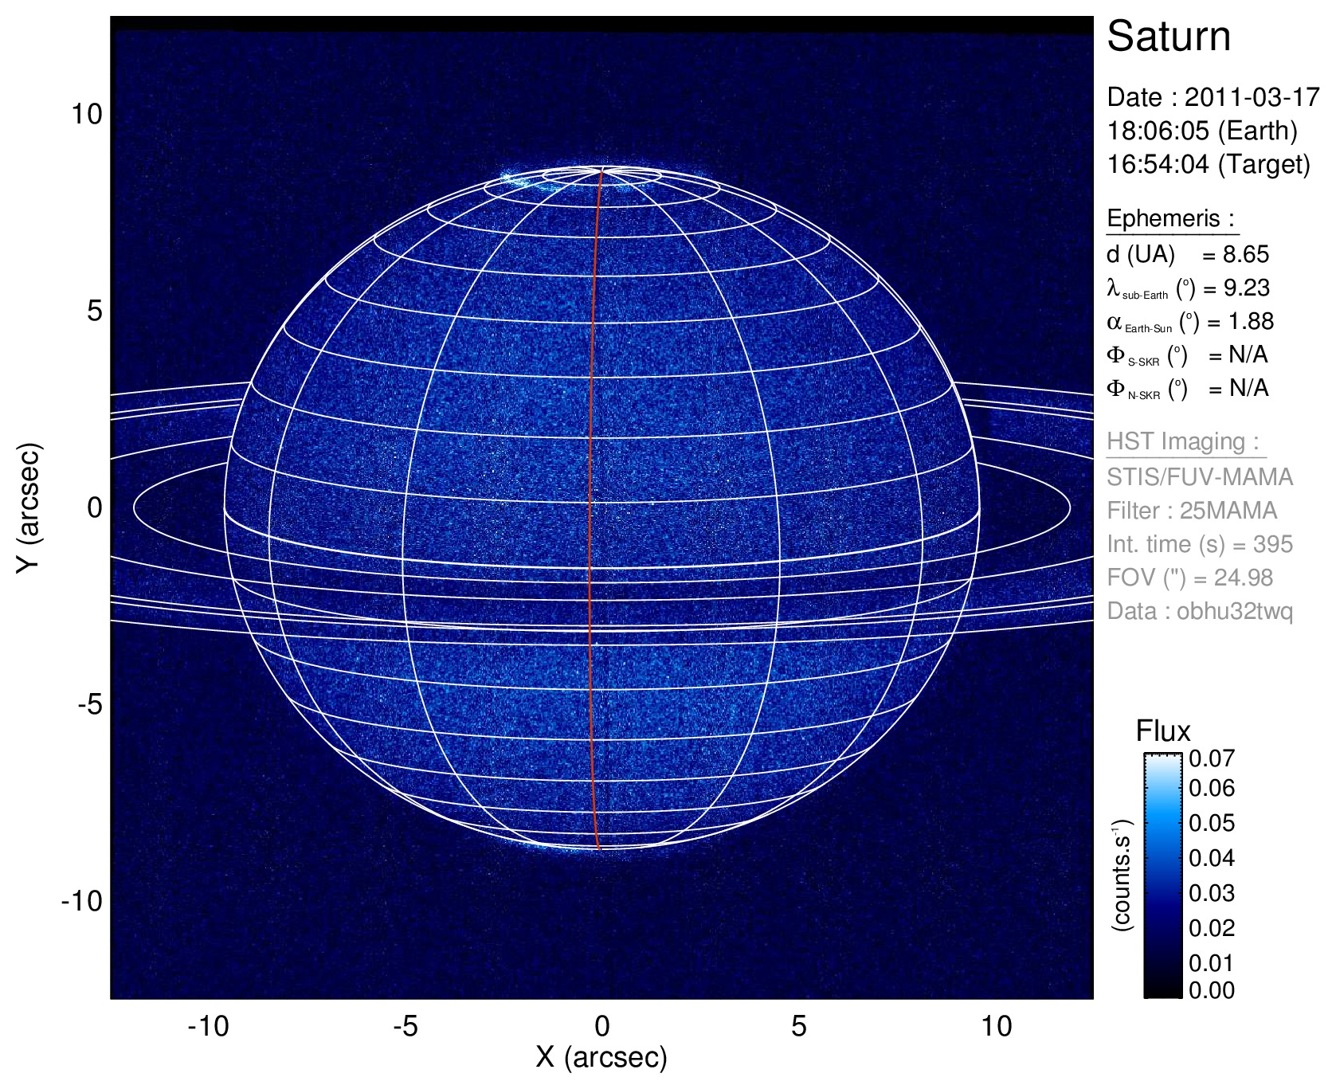The image size is (1336, 1089).
Task: Click the red central meridian line
Action: coord(590,510)
